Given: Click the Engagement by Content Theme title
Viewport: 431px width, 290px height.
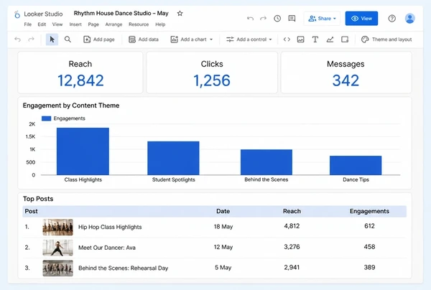Looking at the screenshot, I should [x=71, y=106].
